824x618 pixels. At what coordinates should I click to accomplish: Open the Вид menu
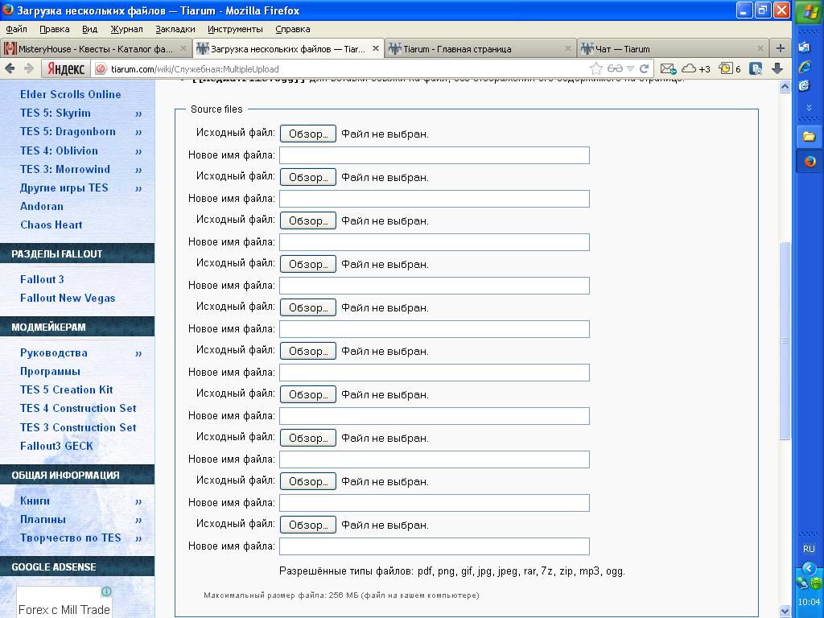[89, 30]
